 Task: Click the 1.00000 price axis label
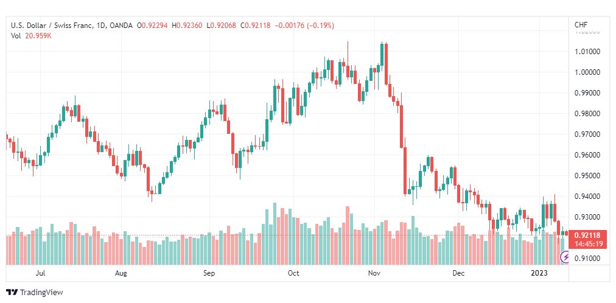point(587,72)
